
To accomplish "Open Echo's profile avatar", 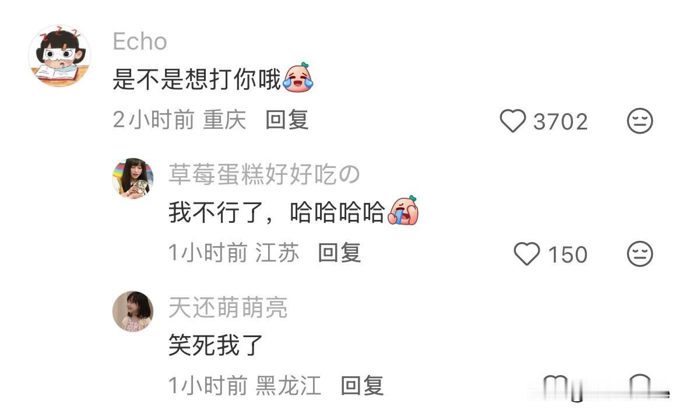I will [59, 55].
